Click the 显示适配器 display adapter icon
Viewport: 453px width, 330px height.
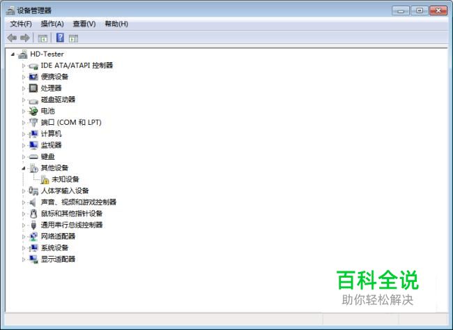[x=33, y=260]
